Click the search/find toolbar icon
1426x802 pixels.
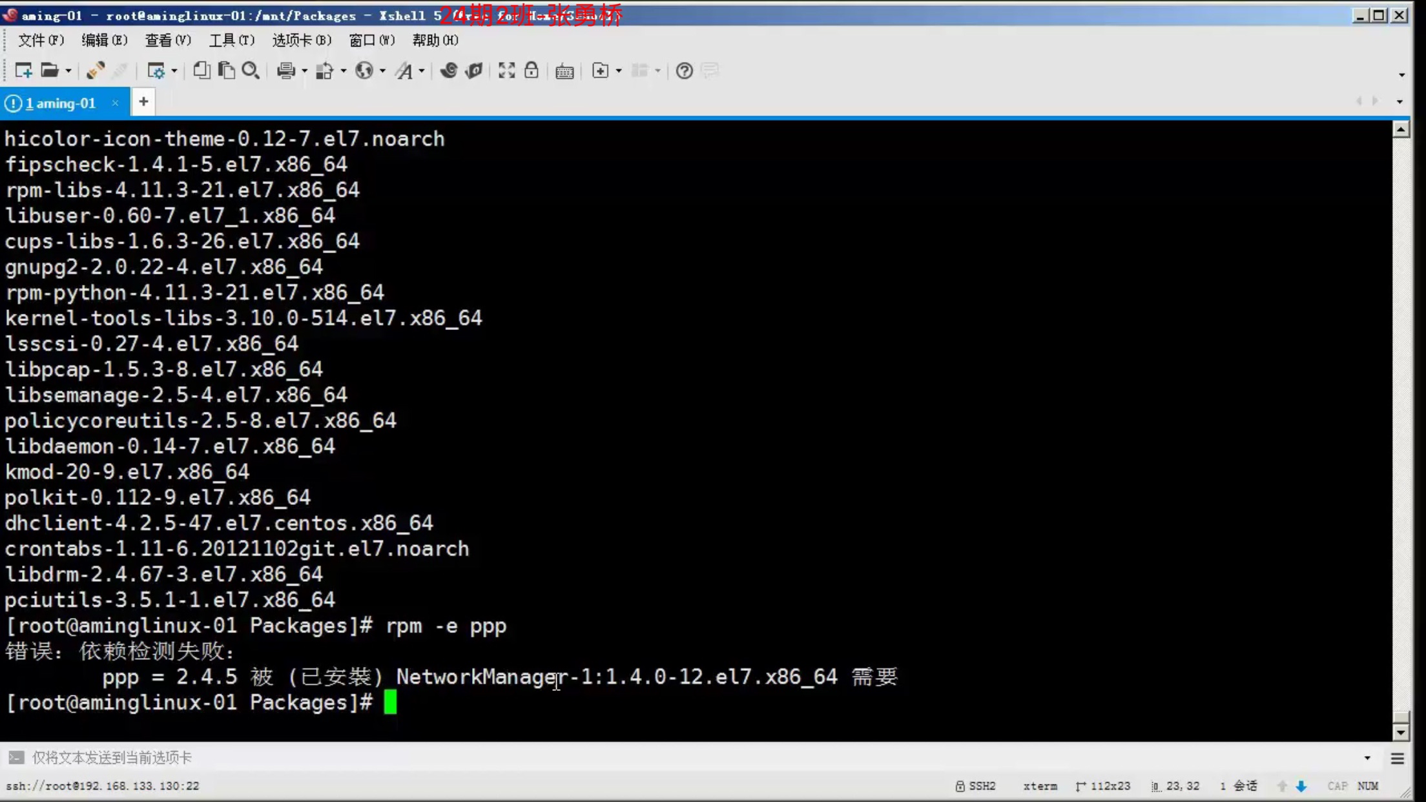click(251, 70)
